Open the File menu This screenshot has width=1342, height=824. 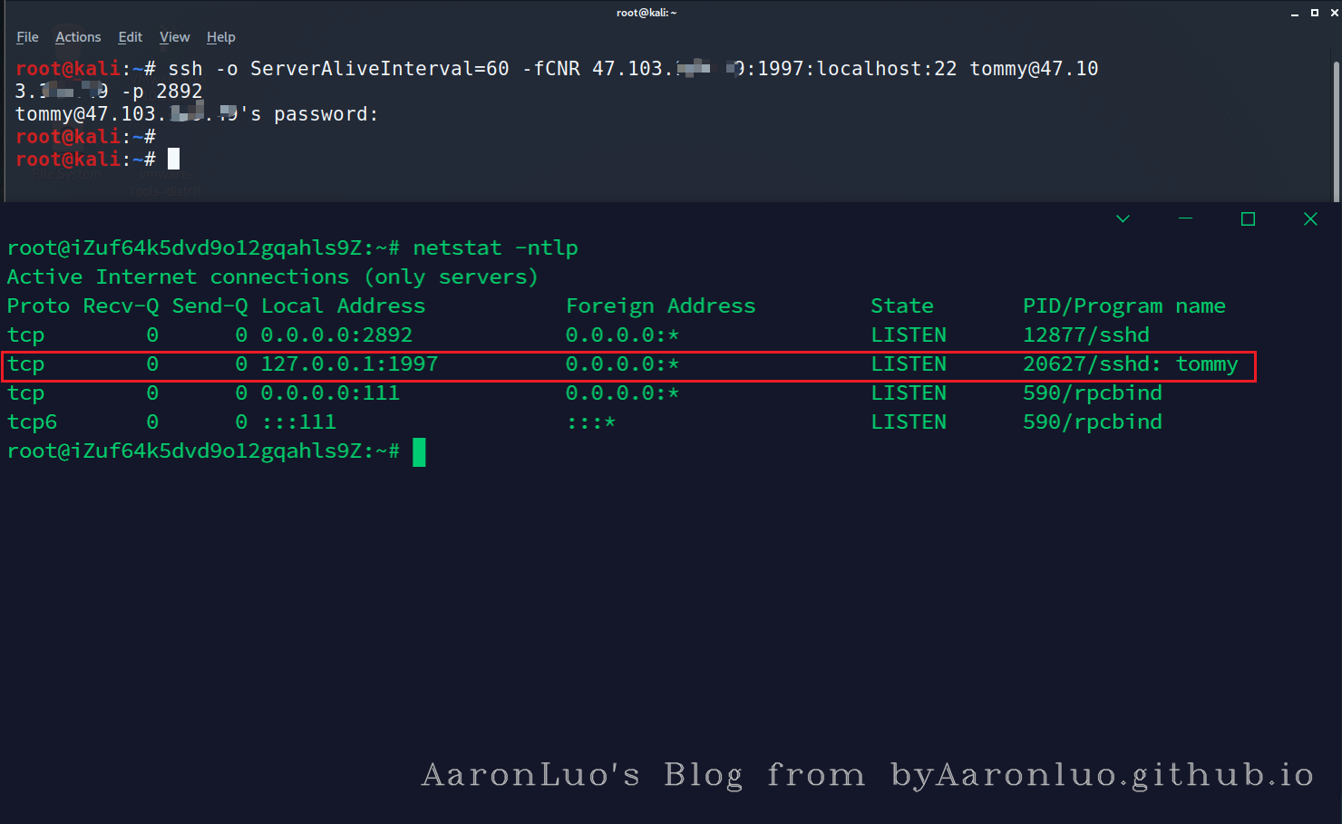pos(27,37)
